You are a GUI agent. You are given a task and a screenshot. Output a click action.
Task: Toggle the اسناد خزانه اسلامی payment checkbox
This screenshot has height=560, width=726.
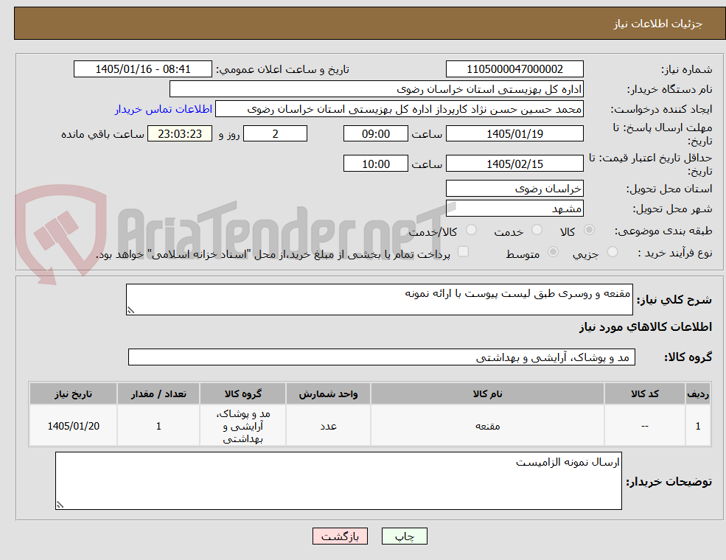point(463,251)
